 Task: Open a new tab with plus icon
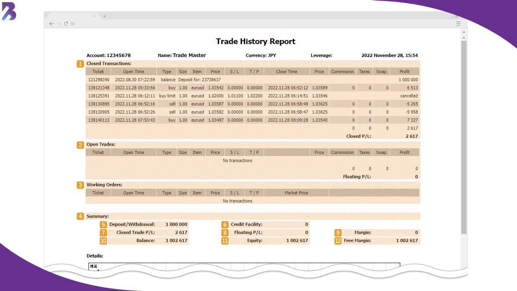pyautogui.click(x=105, y=16)
